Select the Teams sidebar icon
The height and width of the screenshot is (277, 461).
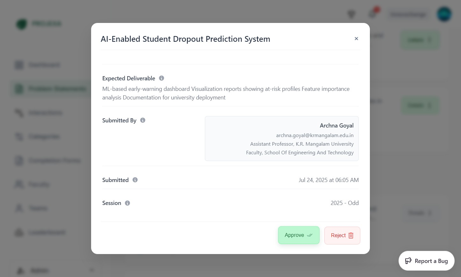coord(19,208)
